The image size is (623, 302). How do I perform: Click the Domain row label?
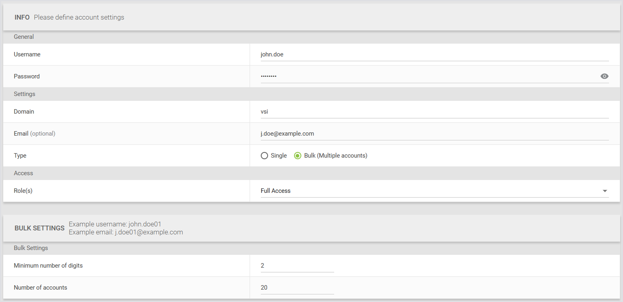(x=24, y=112)
